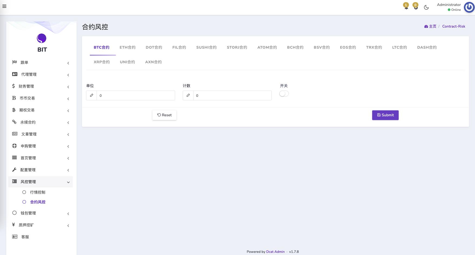Expand the 永续合约 menu chevron
Image resolution: width=475 pixels, height=255 pixels.
pos(68,122)
